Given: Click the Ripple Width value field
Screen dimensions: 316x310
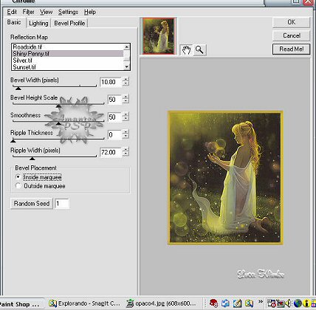Looking at the screenshot, I should tap(111, 152).
